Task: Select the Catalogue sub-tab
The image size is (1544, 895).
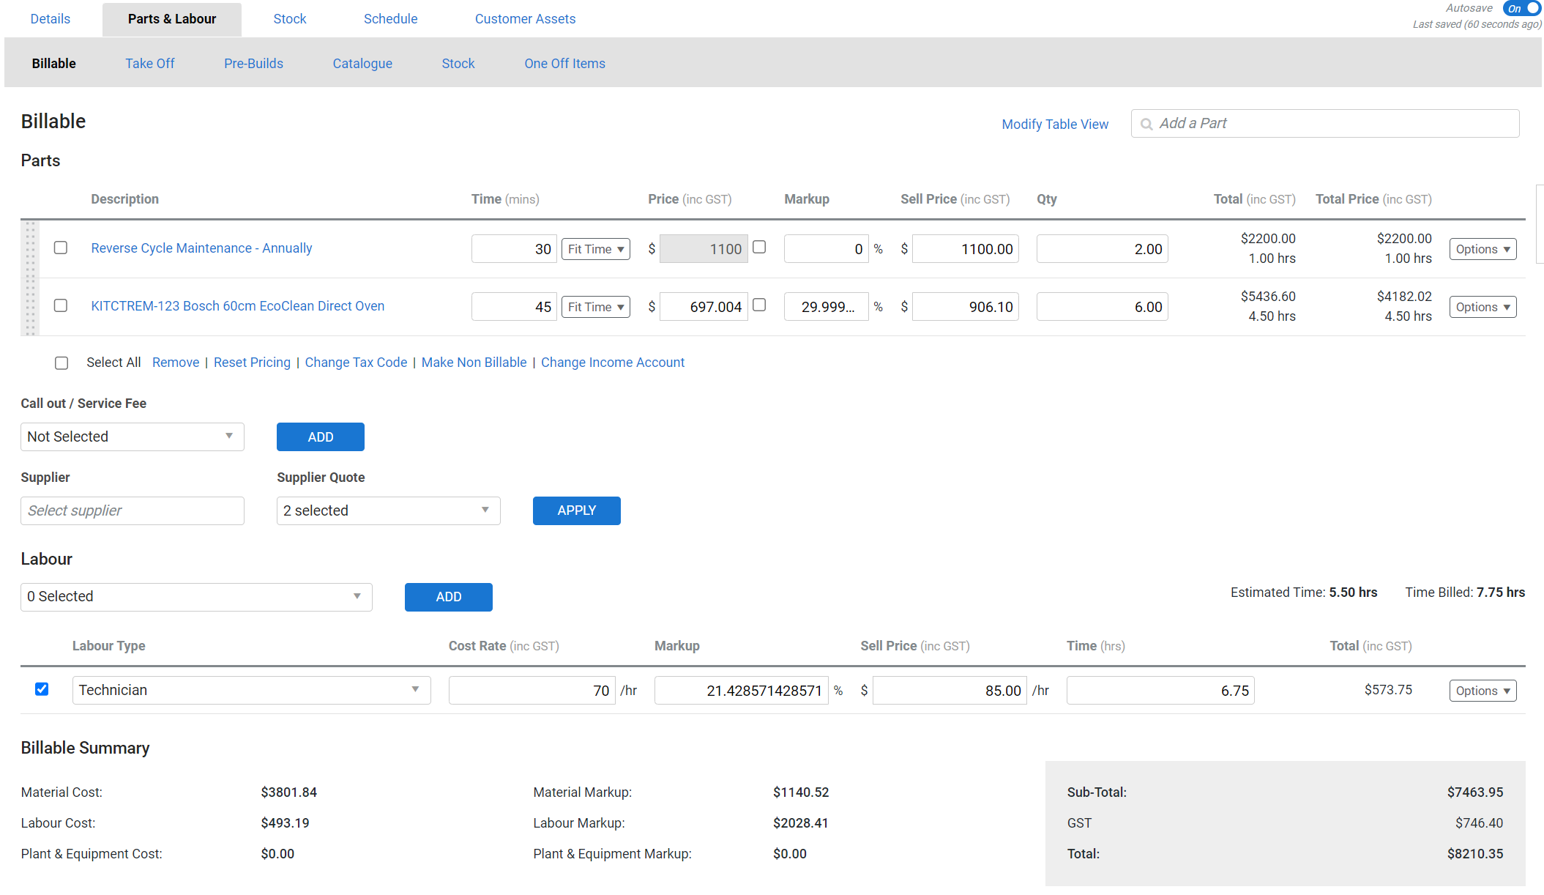Action: pyautogui.click(x=362, y=64)
